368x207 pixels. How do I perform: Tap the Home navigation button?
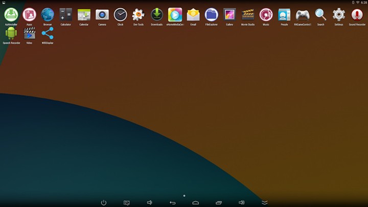pyautogui.click(x=195, y=202)
